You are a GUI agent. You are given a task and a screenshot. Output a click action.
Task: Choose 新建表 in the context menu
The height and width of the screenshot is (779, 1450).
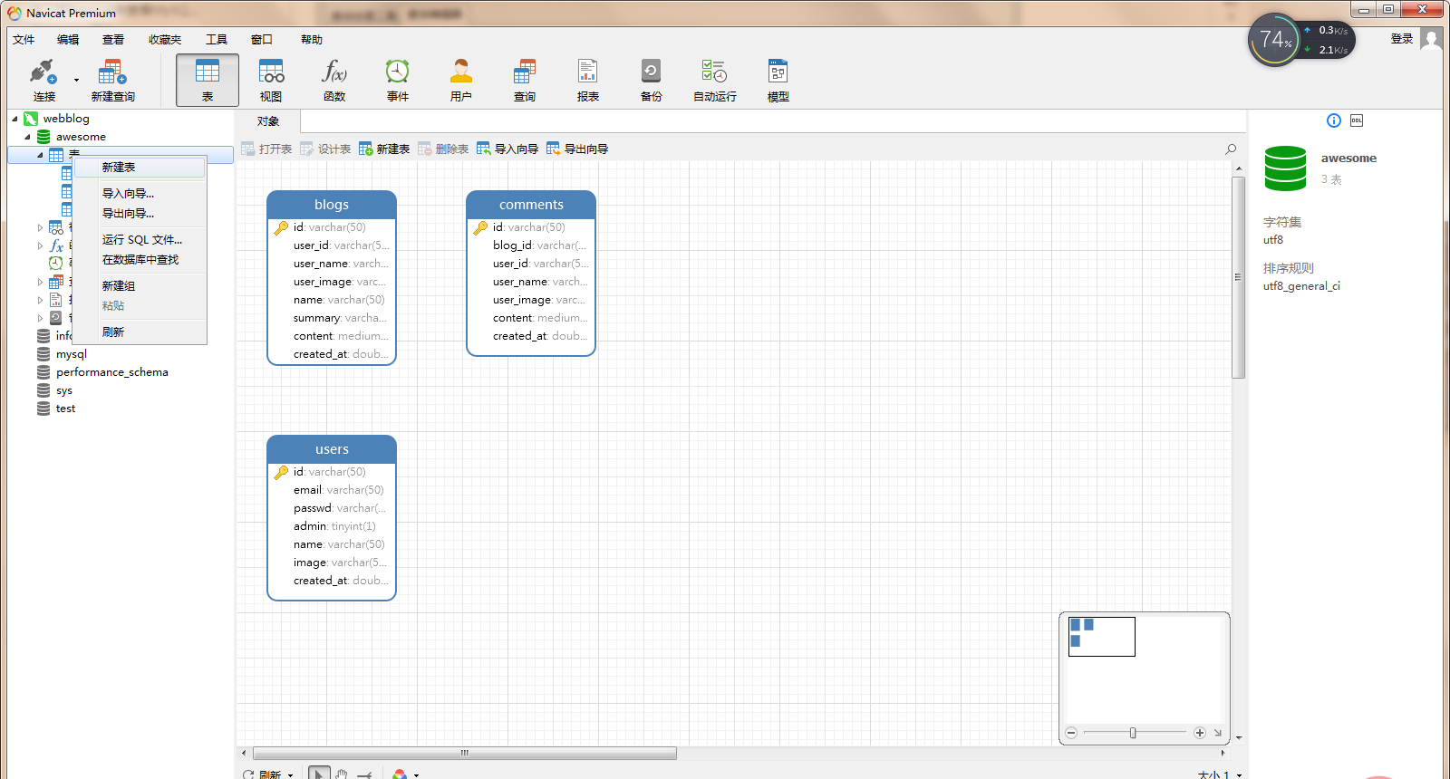[x=140, y=168]
